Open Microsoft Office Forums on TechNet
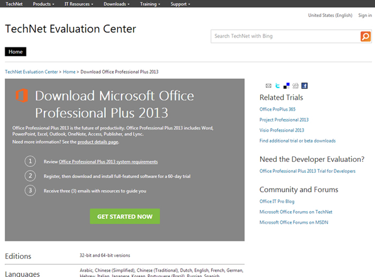The height and width of the screenshot is (277, 375). tap(296, 212)
